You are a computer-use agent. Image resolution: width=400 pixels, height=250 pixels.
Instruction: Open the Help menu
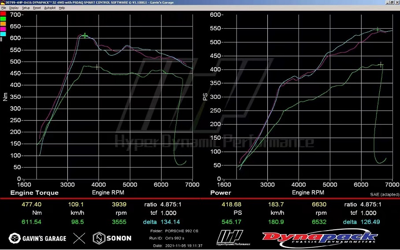pyautogui.click(x=62, y=8)
